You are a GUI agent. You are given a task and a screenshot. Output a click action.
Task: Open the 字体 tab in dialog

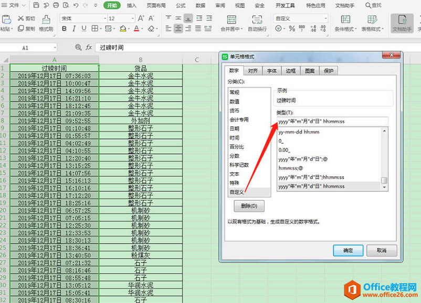coord(272,71)
